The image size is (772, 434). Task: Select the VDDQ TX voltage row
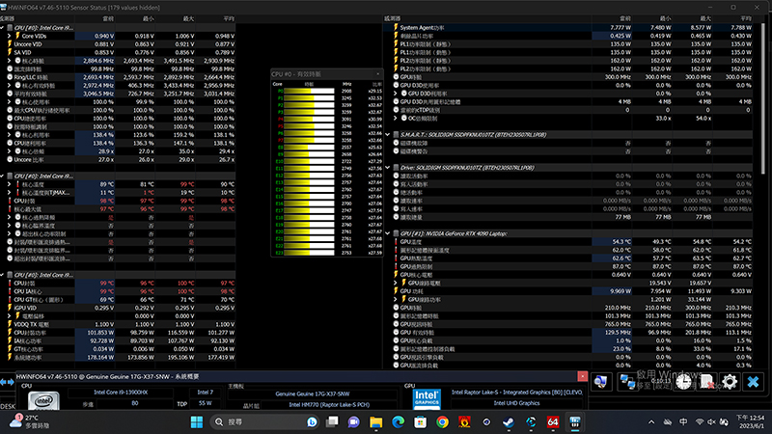118,324
